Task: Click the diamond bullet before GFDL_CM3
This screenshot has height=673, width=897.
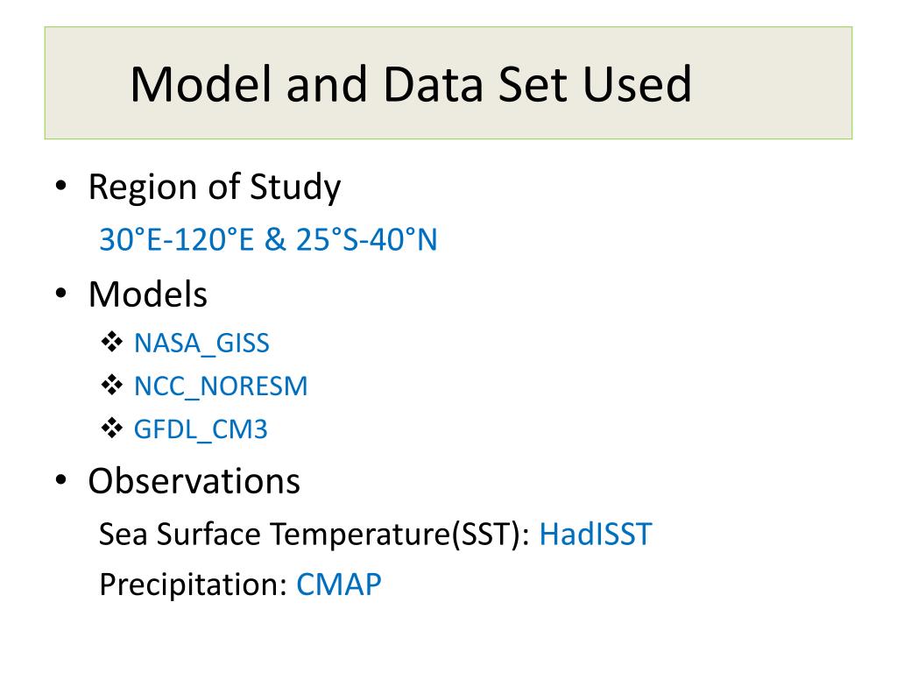Action: (x=111, y=428)
